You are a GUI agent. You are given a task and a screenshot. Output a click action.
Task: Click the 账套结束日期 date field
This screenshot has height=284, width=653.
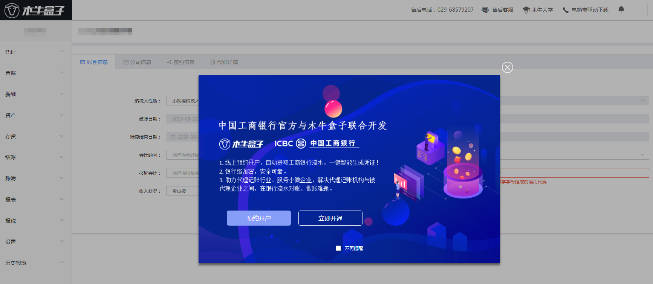click(182, 137)
